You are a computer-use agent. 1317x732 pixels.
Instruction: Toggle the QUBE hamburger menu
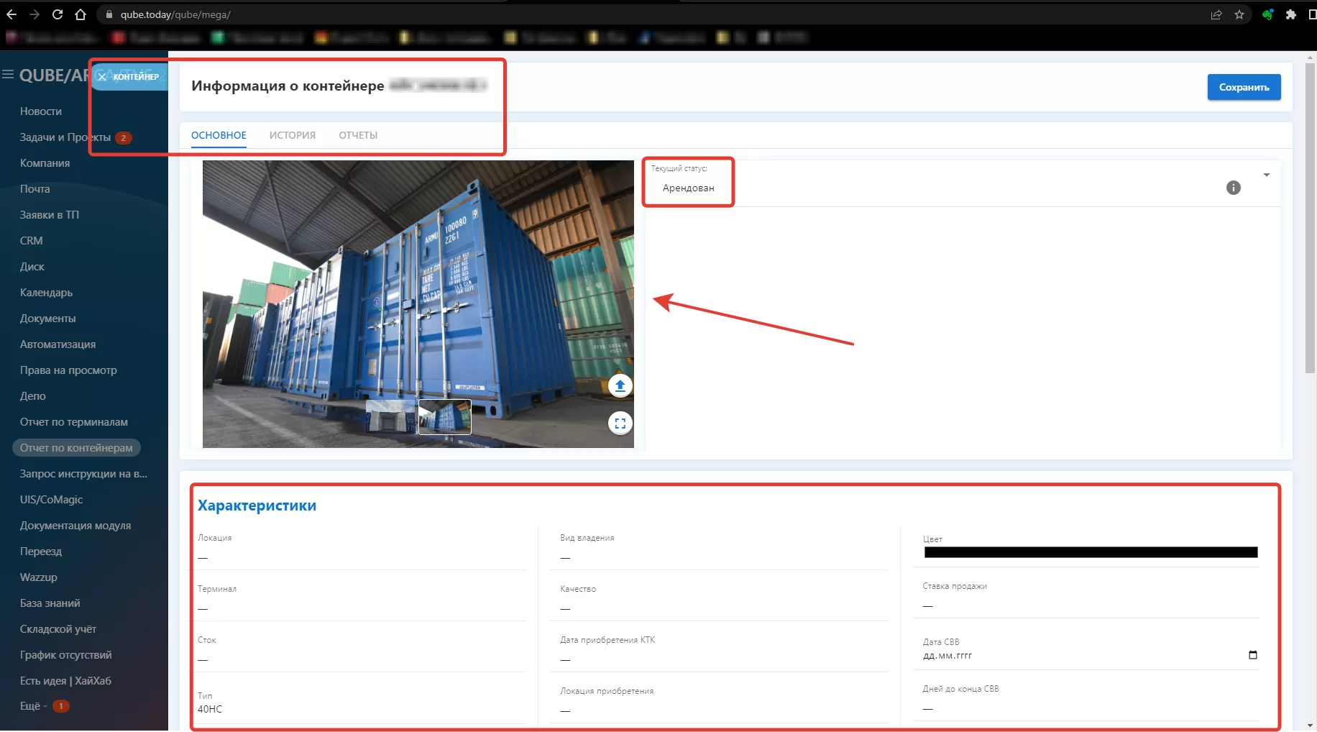click(x=8, y=74)
